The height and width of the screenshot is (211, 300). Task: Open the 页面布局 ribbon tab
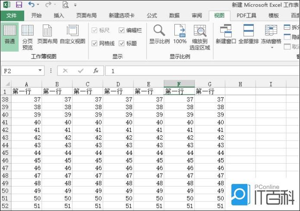[86, 15]
